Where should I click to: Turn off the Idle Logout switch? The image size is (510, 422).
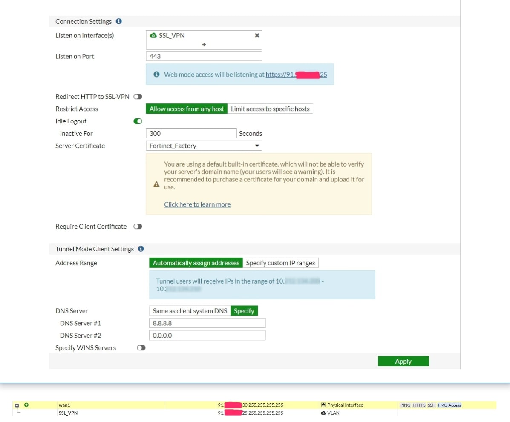[x=138, y=121]
